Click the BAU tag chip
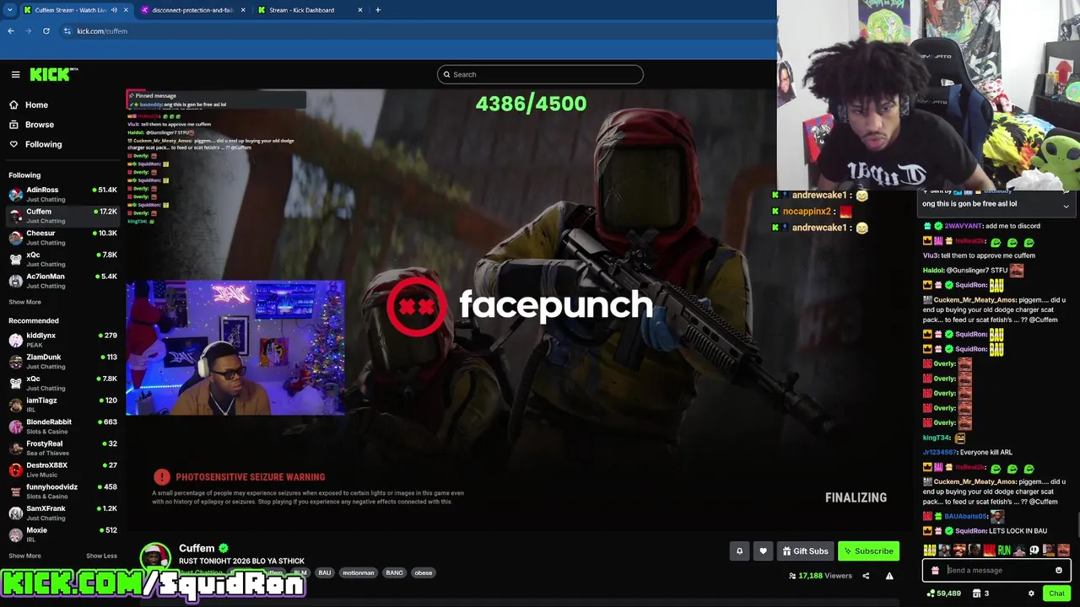Viewport: 1080px width, 607px height. tap(325, 572)
